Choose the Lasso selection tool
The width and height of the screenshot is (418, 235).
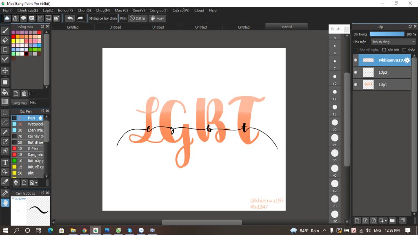(x=5, y=122)
